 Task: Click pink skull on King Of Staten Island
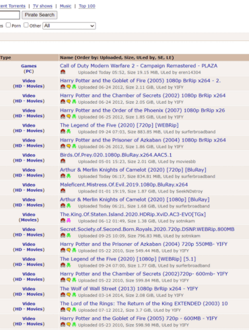69,221
